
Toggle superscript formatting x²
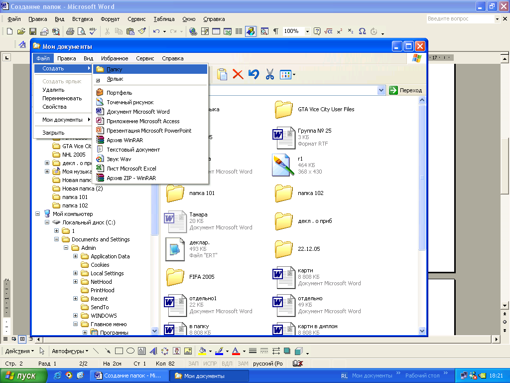(x=340, y=31)
